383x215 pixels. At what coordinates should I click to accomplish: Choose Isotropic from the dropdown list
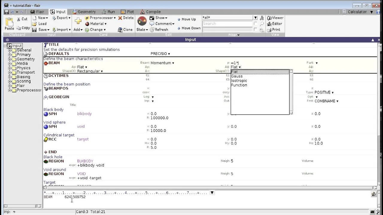pos(260,81)
